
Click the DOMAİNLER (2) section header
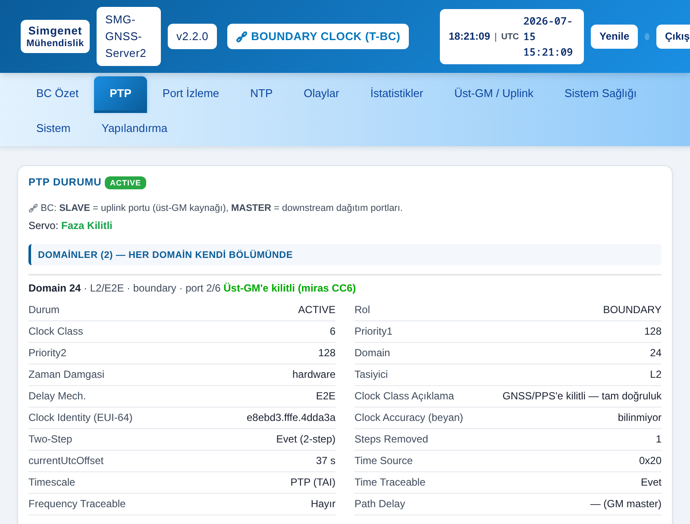(x=345, y=255)
